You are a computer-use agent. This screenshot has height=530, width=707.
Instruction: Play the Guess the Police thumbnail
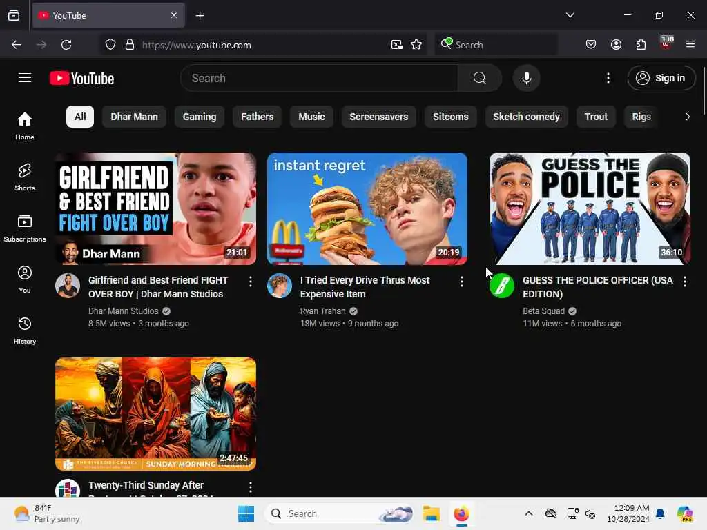coord(590,208)
